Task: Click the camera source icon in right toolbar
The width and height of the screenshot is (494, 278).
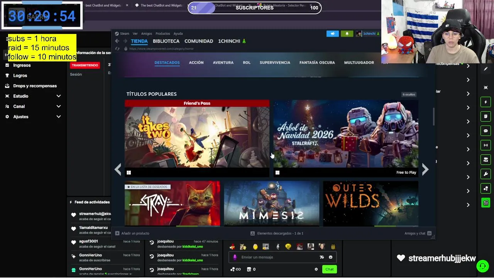Action: (486, 159)
